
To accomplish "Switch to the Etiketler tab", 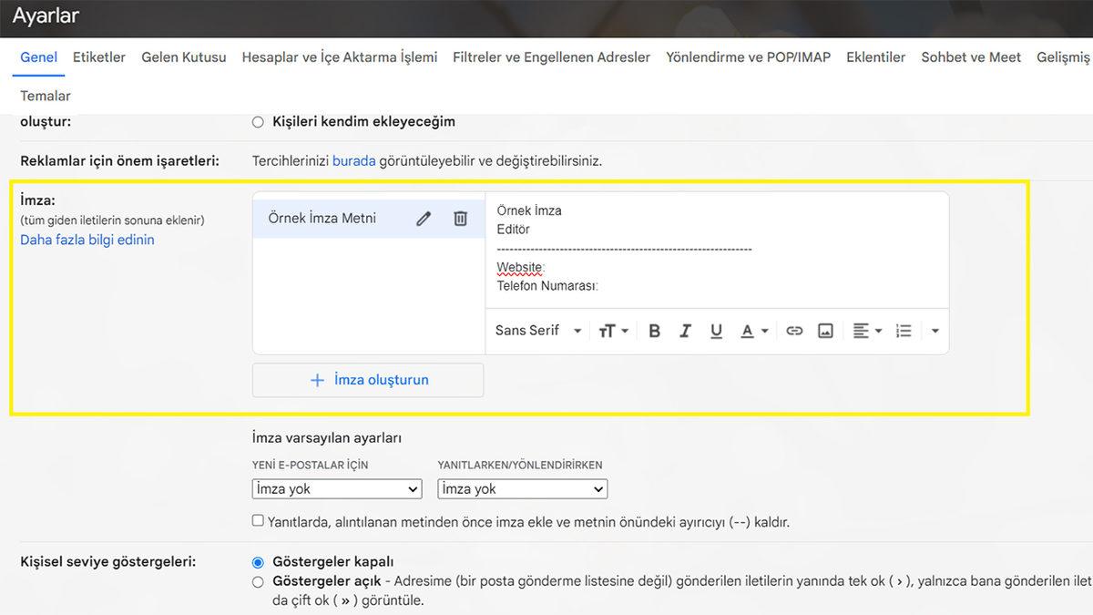I will coord(98,56).
